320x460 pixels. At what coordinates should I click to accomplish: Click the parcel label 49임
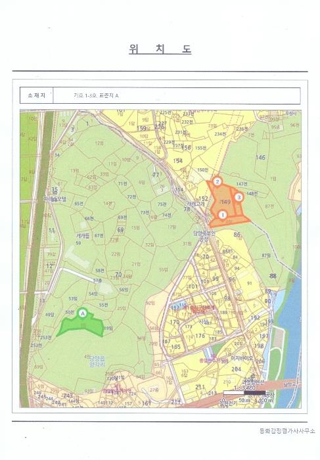tap(49, 315)
